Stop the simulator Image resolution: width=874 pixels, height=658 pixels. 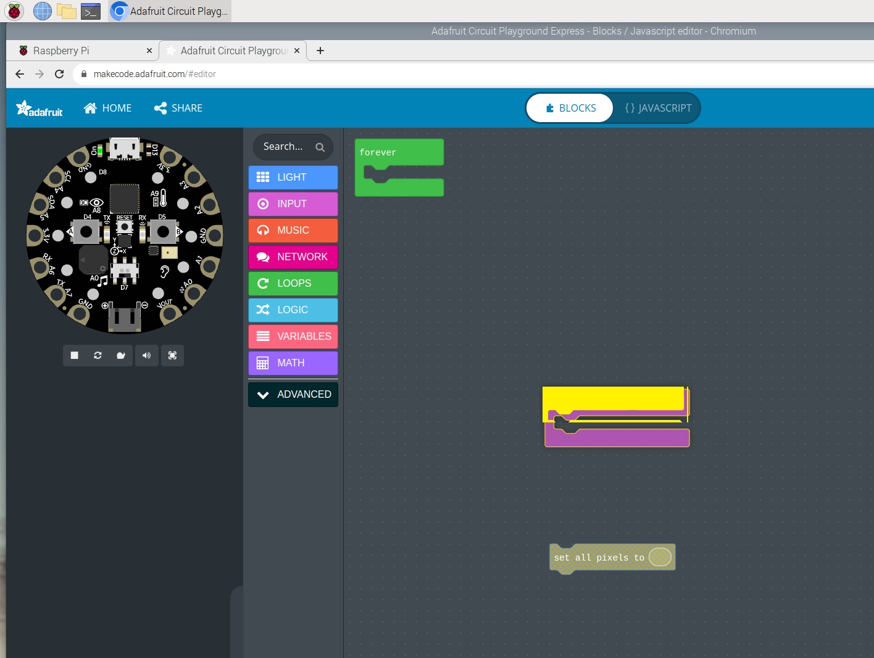click(74, 355)
